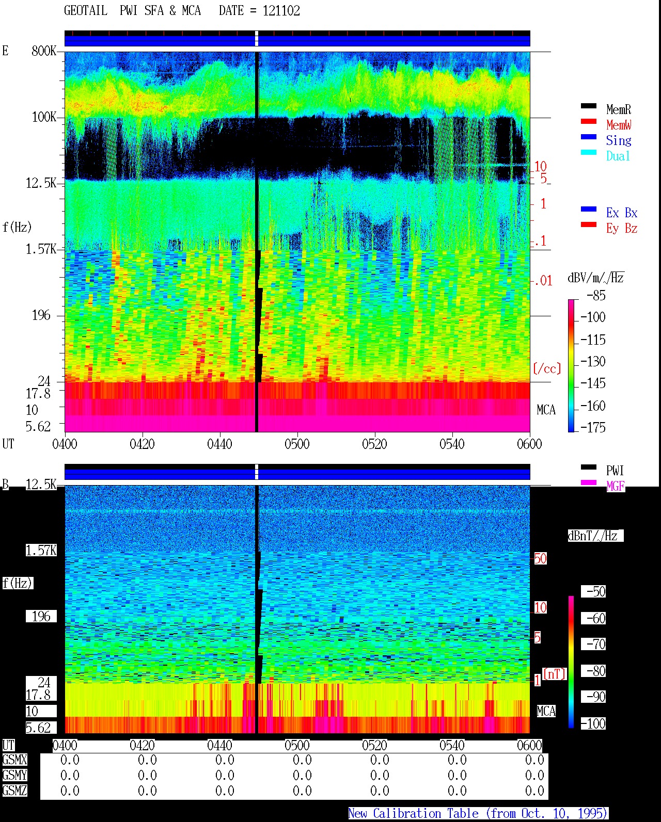Click the red [nT] unit label
Image resolution: width=661 pixels, height=822 pixels.
555,674
